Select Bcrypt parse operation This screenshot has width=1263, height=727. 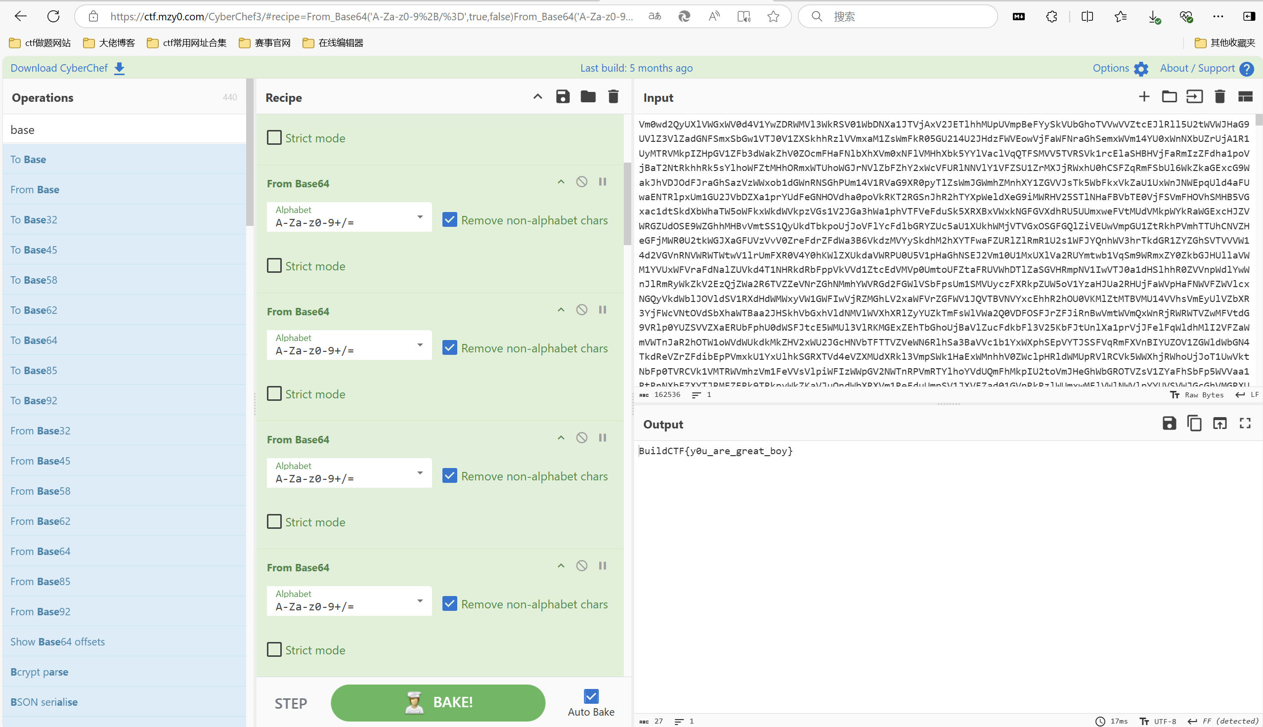click(x=125, y=672)
